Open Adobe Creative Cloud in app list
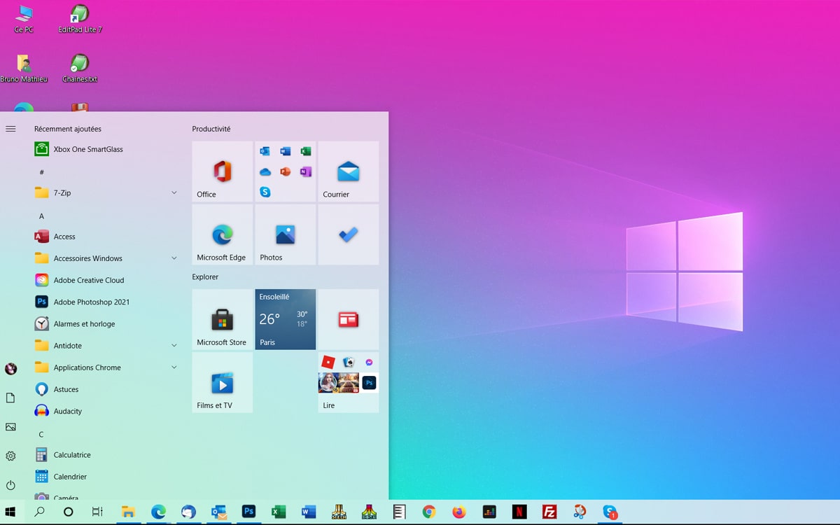This screenshot has height=525, width=840. pyautogui.click(x=106, y=280)
